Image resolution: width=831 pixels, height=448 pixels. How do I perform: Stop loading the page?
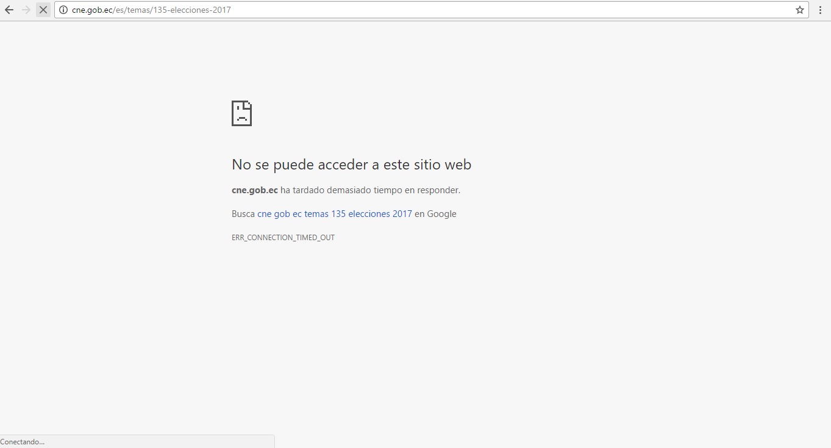pos(43,10)
